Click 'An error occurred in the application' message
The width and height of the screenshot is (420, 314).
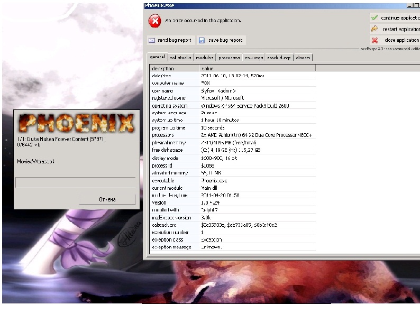click(x=203, y=21)
